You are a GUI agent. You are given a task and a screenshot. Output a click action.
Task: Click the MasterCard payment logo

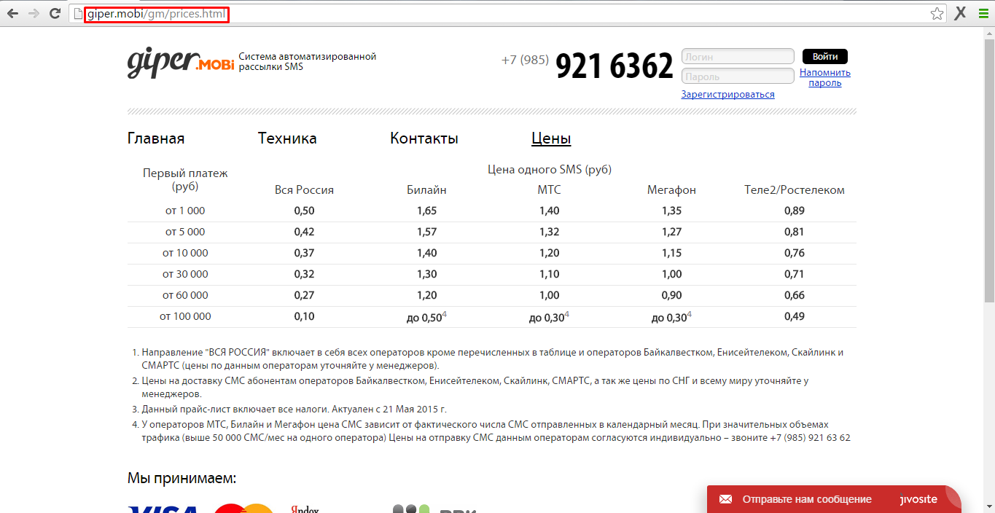pyautogui.click(x=243, y=509)
